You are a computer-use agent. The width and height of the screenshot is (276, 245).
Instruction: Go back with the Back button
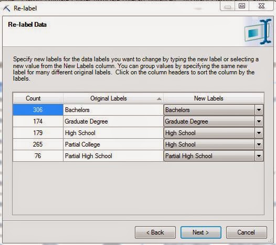tap(155, 232)
